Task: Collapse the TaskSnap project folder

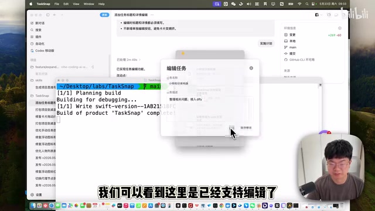Action: (x=40, y=96)
